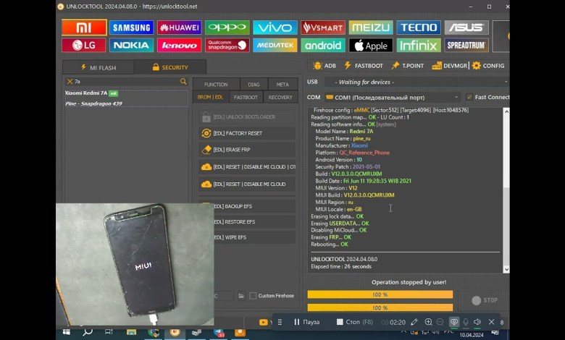This screenshot has height=340, width=565.
Task: Open the ADB tool
Action: pyautogui.click(x=324, y=66)
